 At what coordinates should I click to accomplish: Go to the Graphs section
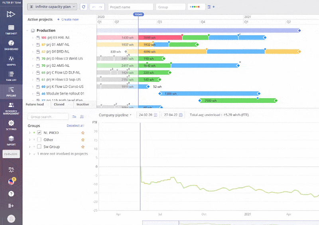click(11, 60)
